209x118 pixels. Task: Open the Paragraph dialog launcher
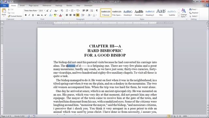pos(98,20)
